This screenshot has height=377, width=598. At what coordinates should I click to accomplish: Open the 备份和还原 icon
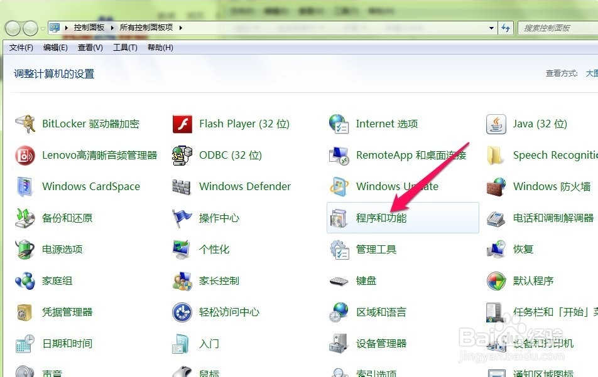tap(25, 218)
